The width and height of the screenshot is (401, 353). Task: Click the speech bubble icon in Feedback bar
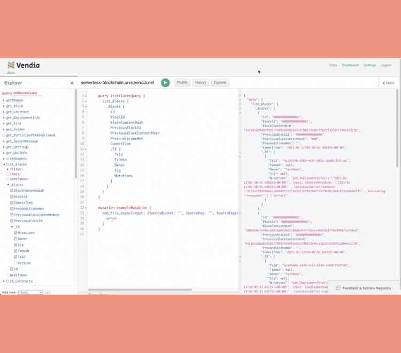(338, 288)
